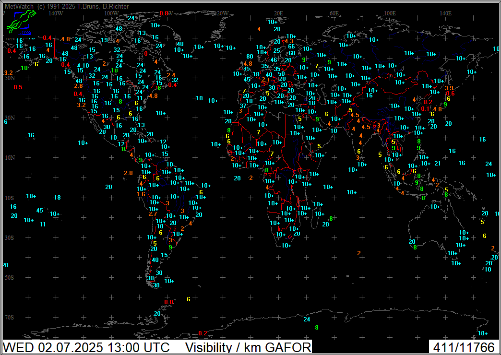Click the 25 km visibility reading
Screen dimensions: 501x355
tap(277, 51)
